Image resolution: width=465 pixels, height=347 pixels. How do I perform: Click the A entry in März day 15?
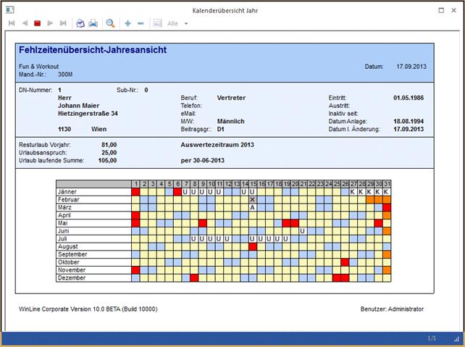click(252, 207)
